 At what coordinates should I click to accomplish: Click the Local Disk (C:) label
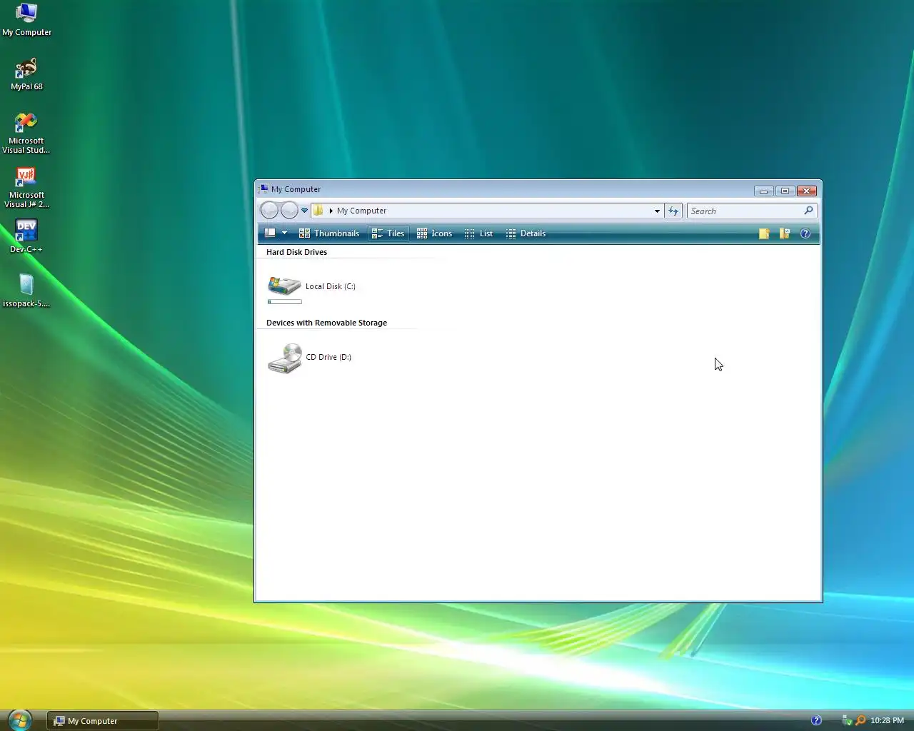click(x=331, y=286)
